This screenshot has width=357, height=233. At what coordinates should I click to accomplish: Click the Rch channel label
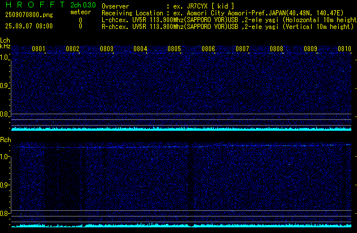click(6, 140)
